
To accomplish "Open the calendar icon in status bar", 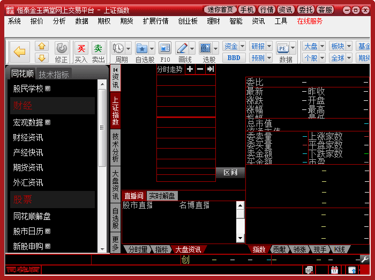I will coord(334,270).
